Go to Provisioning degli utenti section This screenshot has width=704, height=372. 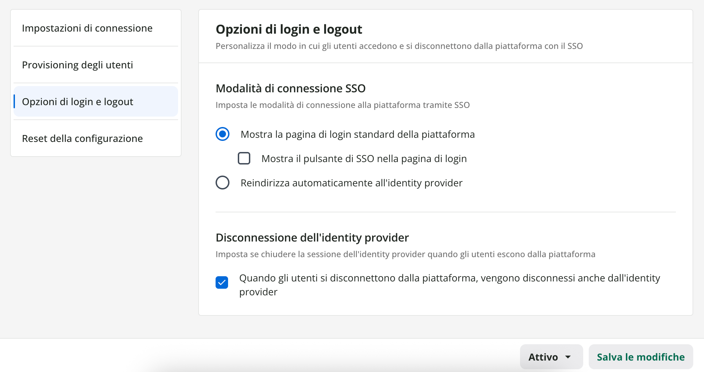pyautogui.click(x=77, y=65)
